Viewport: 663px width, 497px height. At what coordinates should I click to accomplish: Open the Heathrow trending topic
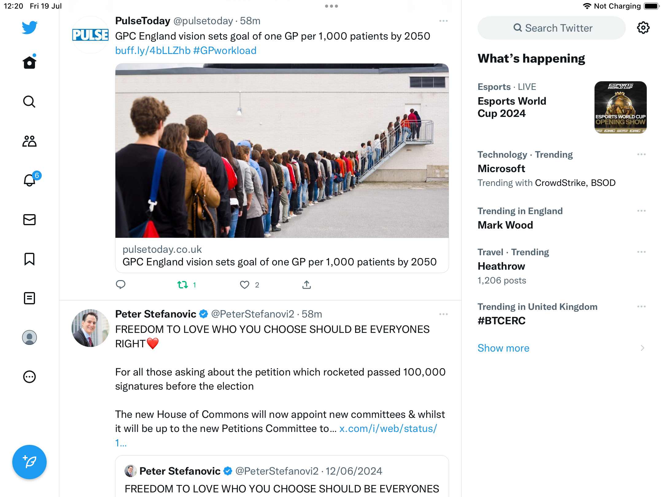(x=501, y=266)
